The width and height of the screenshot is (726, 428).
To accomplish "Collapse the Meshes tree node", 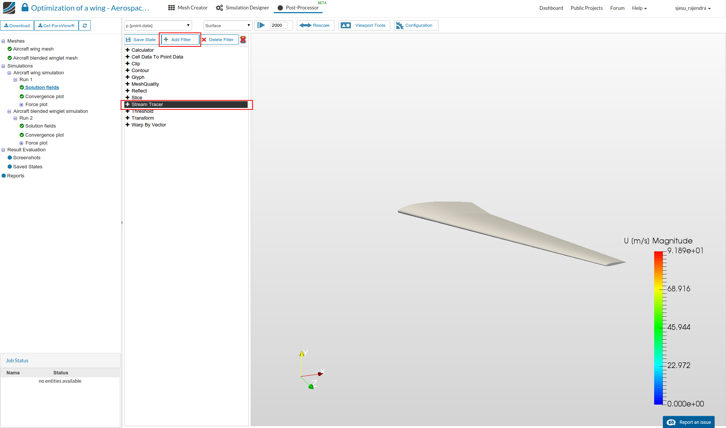I will coord(3,41).
